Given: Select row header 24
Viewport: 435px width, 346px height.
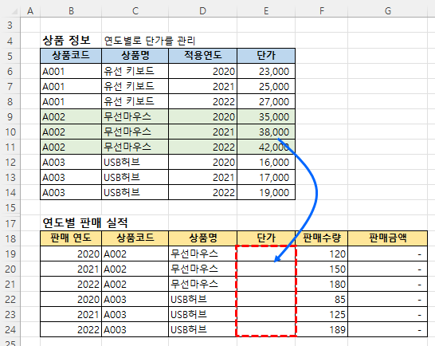Looking at the screenshot, I should pos(10,329).
